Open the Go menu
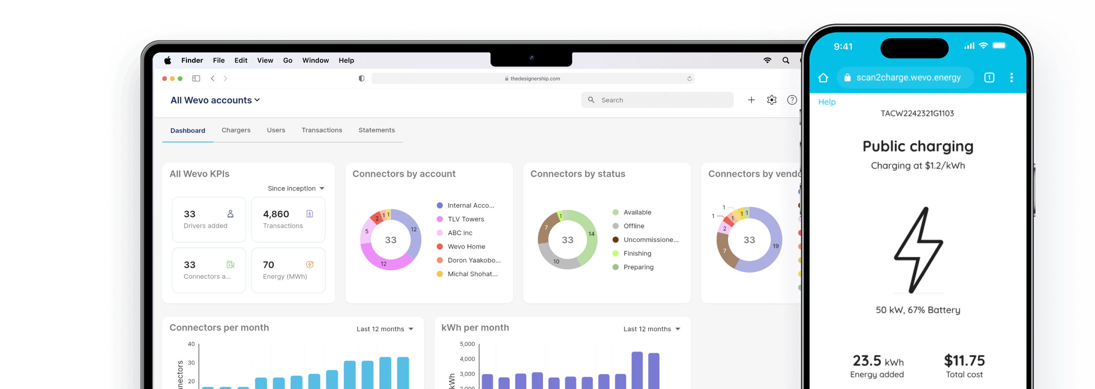Image resolution: width=1095 pixels, height=389 pixels. (x=287, y=60)
